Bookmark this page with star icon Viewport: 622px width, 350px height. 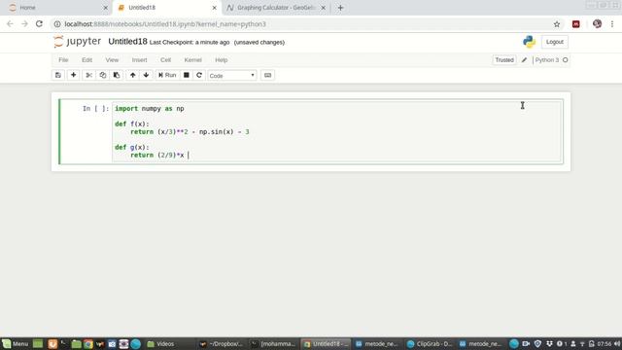[x=557, y=24]
